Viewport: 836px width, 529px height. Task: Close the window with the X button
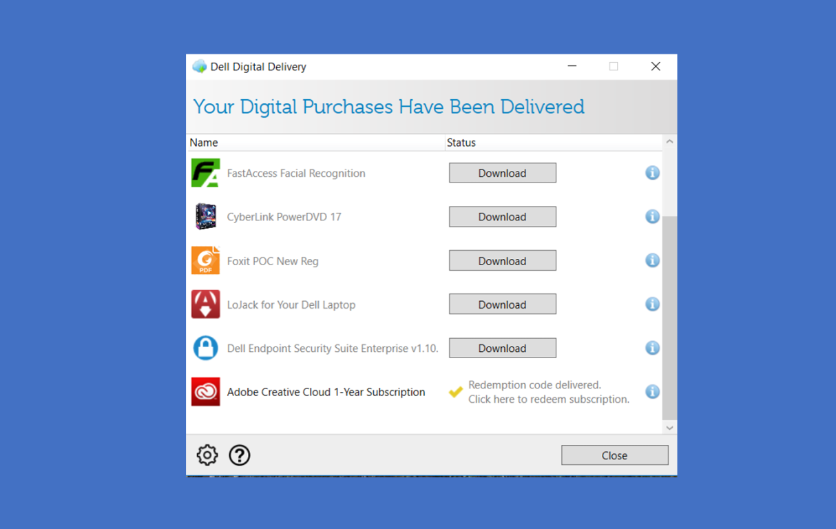click(x=656, y=66)
